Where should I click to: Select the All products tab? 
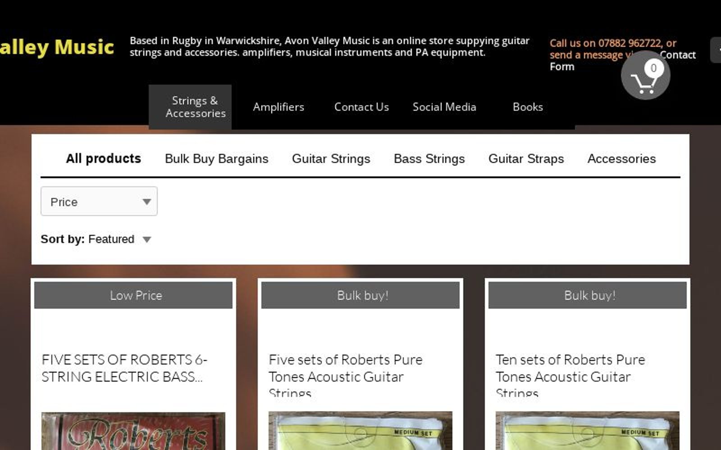[x=103, y=158]
